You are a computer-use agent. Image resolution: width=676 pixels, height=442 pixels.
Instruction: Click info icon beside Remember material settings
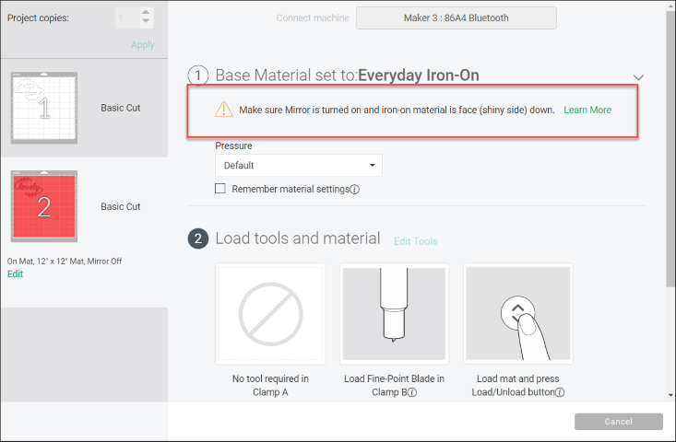pos(355,190)
